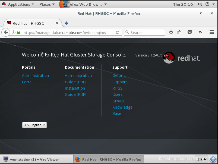Image resolution: width=218 pixels, height=164 pixels.
Task: Click the Version 3.1.2-0.70.el6 text
Action: point(152,55)
